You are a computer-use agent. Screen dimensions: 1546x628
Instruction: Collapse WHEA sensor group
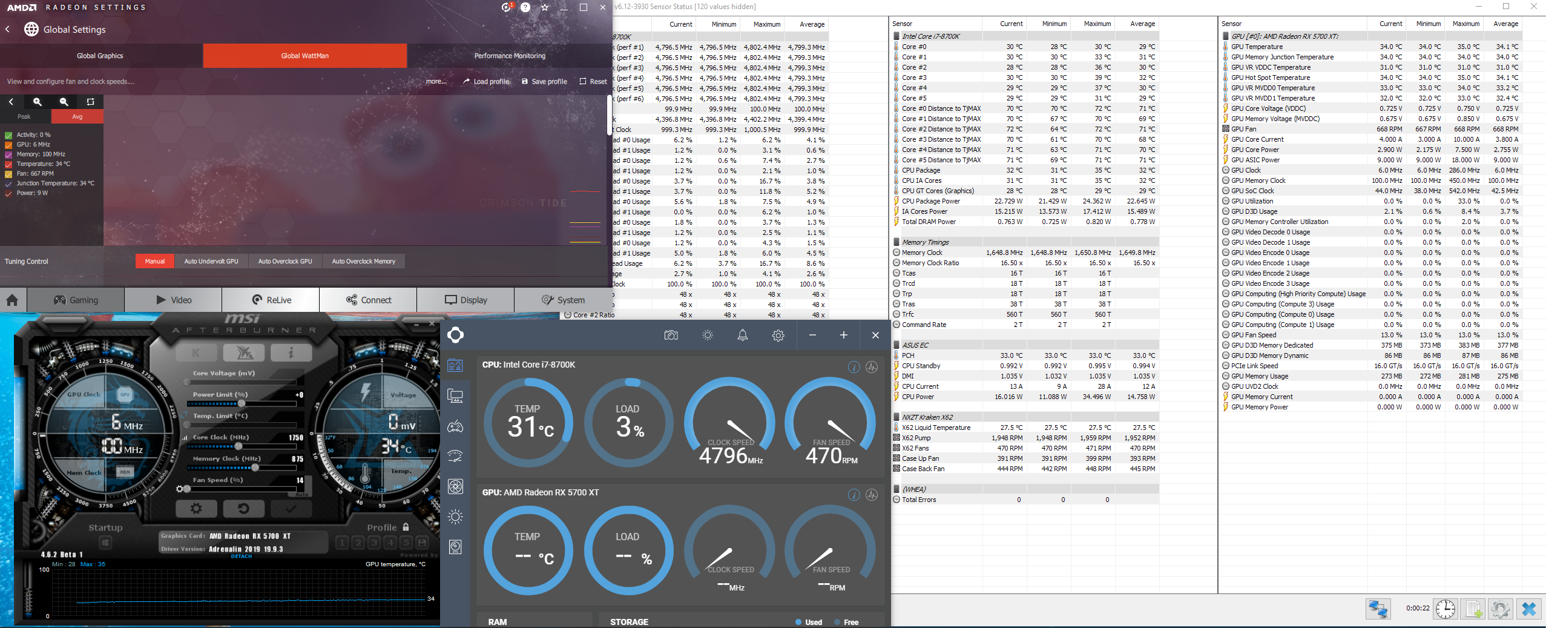[x=896, y=489]
